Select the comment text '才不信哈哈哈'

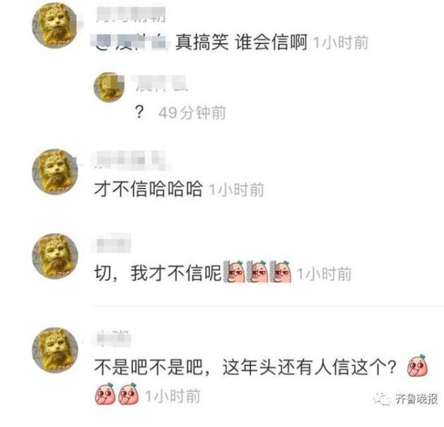pos(148,188)
